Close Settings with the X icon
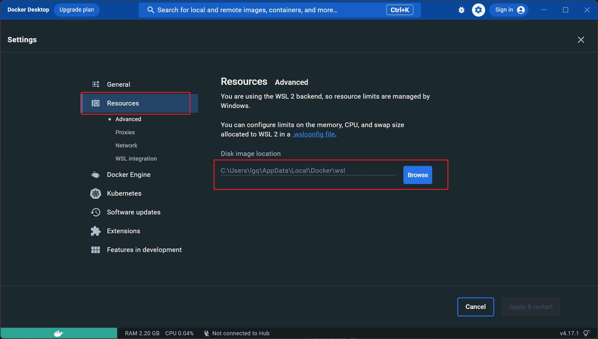 click(x=581, y=40)
